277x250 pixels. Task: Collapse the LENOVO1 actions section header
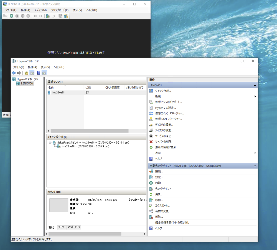point(255,85)
